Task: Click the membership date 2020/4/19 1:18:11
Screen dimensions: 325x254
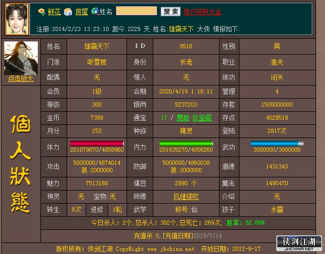Action: coord(186,91)
